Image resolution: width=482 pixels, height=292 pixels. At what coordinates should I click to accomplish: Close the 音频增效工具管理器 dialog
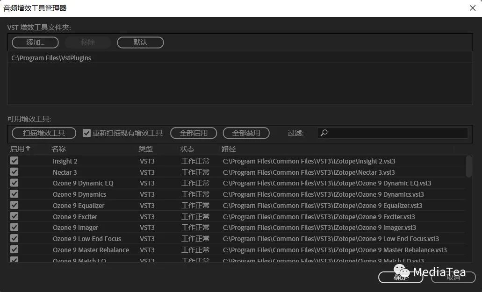point(473,8)
